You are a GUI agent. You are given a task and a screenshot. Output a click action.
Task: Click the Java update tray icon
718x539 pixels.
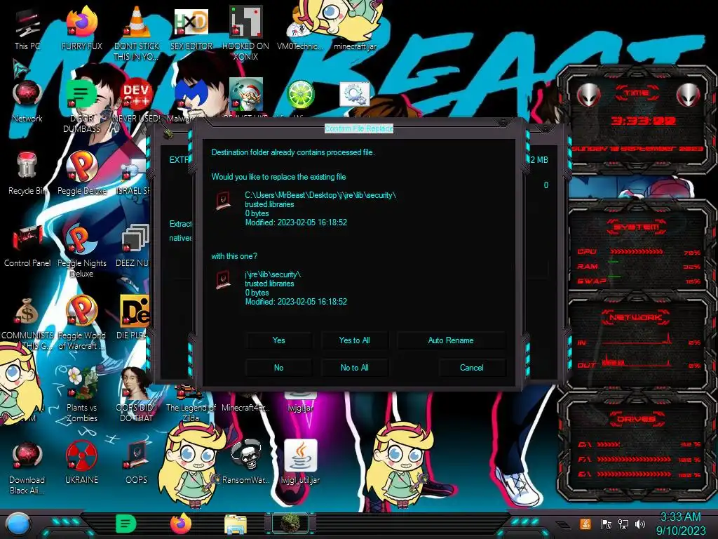pos(585,524)
